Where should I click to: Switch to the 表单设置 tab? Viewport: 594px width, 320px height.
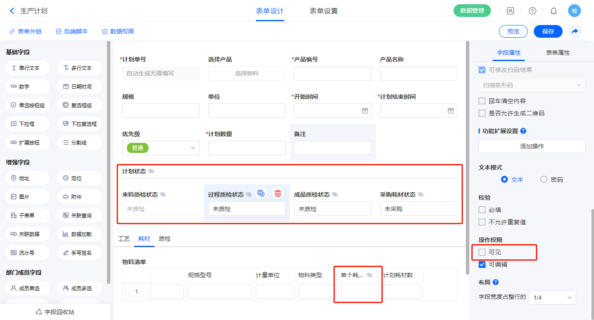coord(324,11)
